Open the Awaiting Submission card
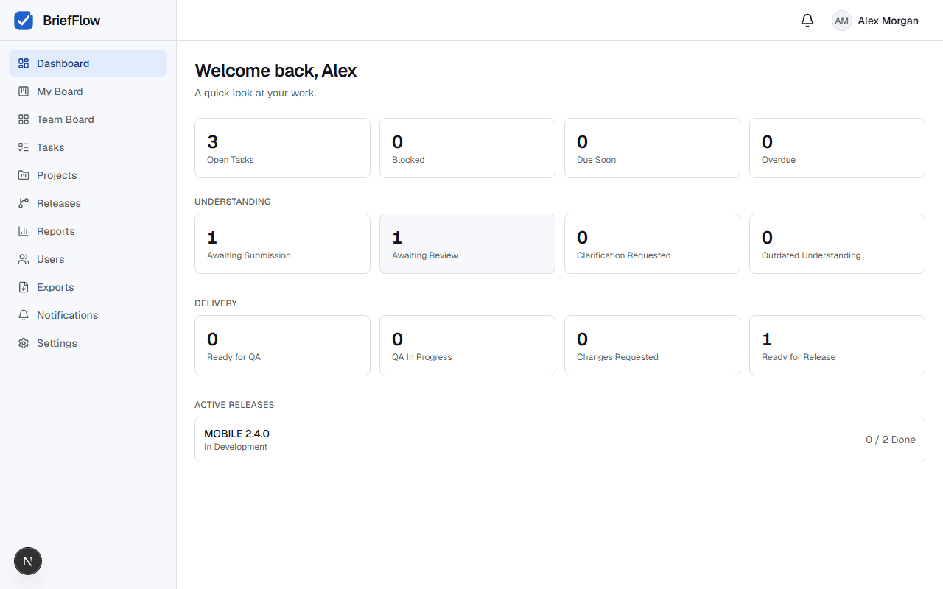The width and height of the screenshot is (943, 589). [x=282, y=244]
